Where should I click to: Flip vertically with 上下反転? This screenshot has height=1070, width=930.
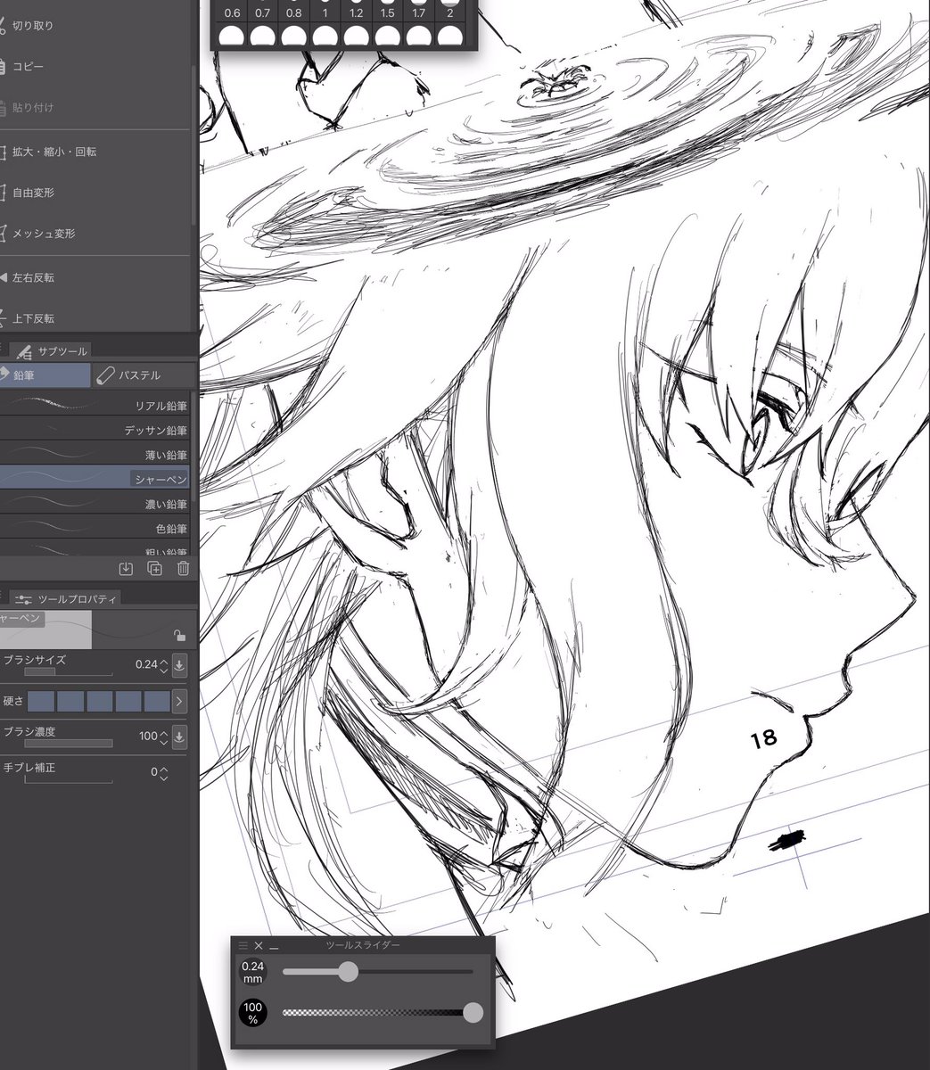95,317
